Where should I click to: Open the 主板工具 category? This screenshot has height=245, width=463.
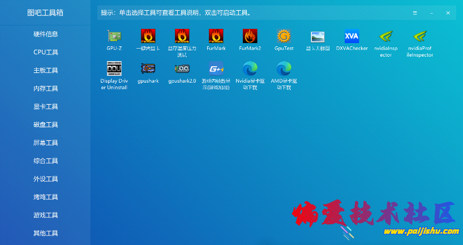46,70
